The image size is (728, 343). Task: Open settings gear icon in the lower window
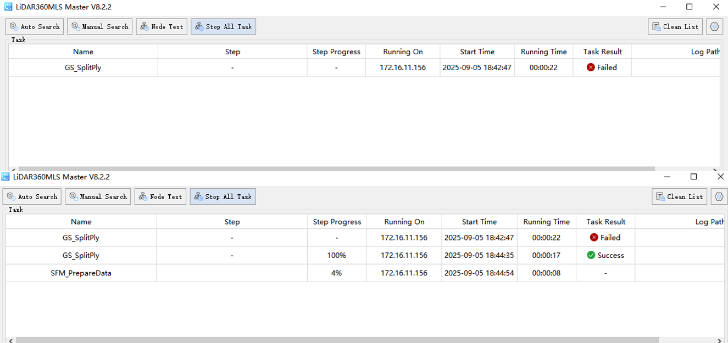coord(719,197)
